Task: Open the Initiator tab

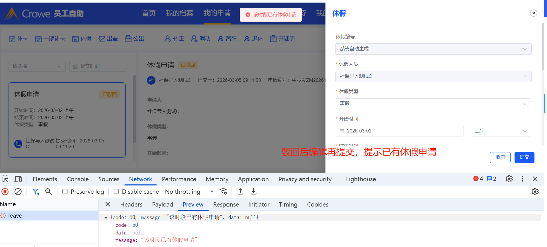Action: (x=259, y=204)
